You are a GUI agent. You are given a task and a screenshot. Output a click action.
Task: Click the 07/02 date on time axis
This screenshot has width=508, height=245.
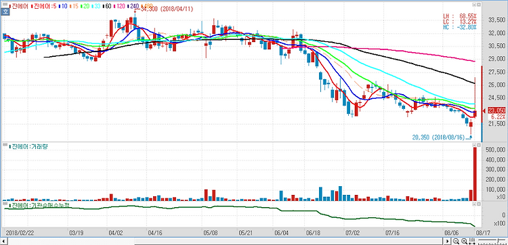click(352, 233)
